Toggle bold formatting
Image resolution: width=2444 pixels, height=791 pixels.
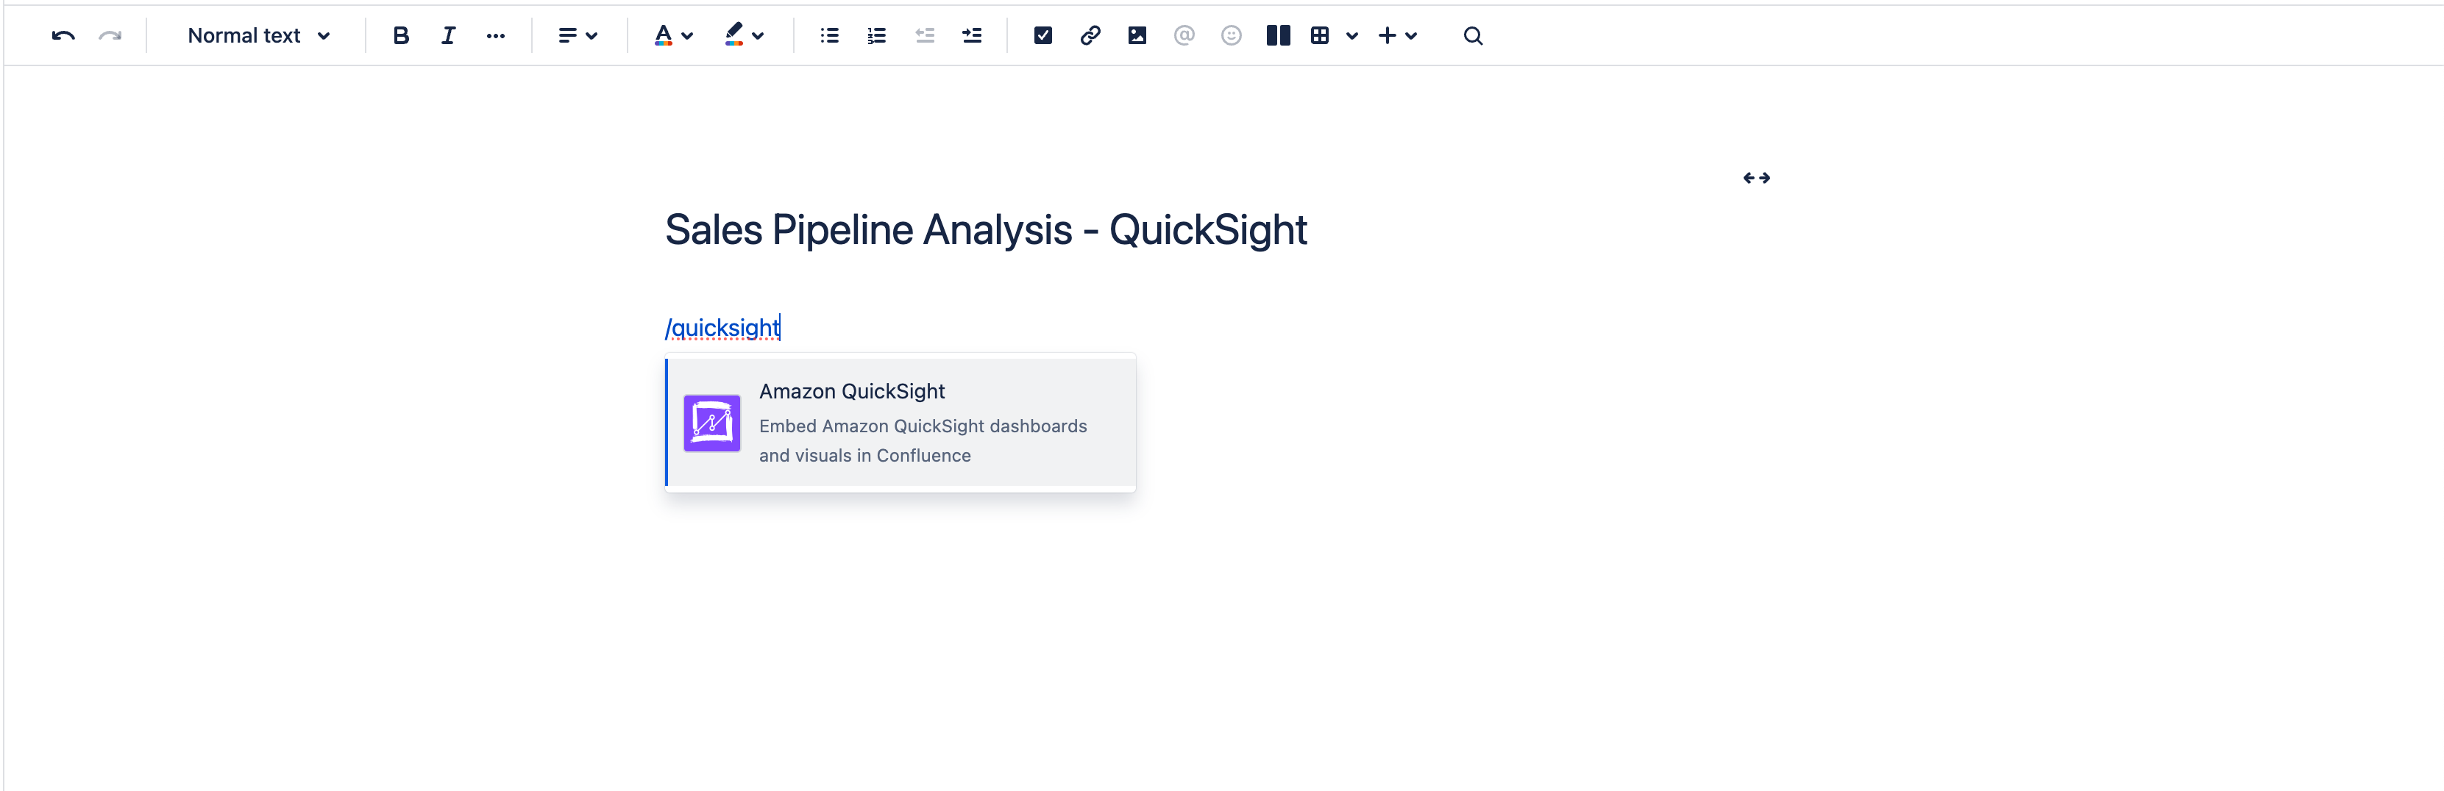(x=401, y=36)
